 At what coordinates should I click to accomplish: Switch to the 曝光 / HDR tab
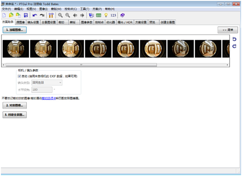(125, 22)
